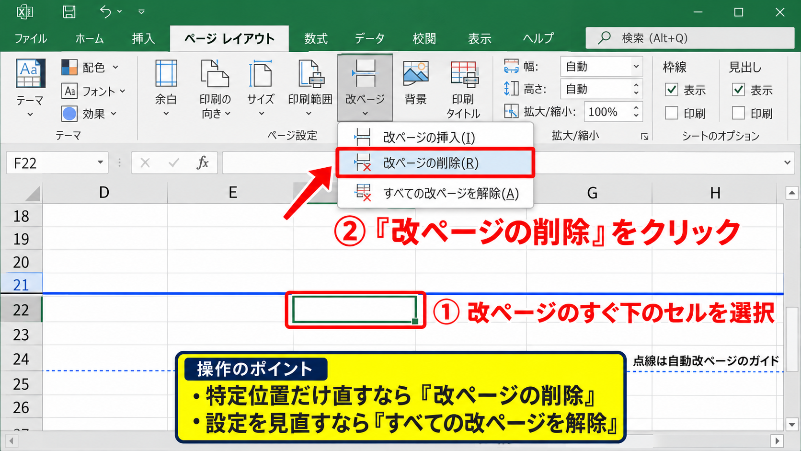Open Customize Quick Access Toolbar arrow
The width and height of the screenshot is (801, 451).
point(141,12)
